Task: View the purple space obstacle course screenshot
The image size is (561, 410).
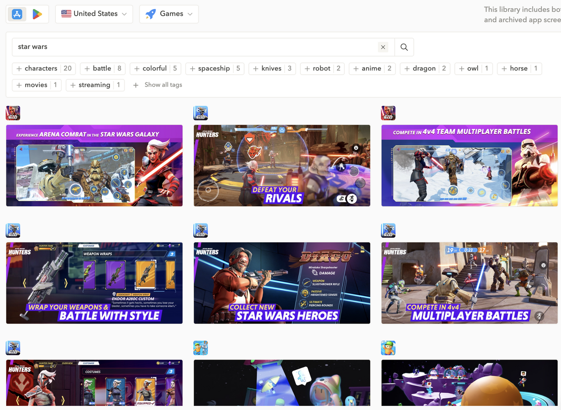Action: [x=469, y=383]
